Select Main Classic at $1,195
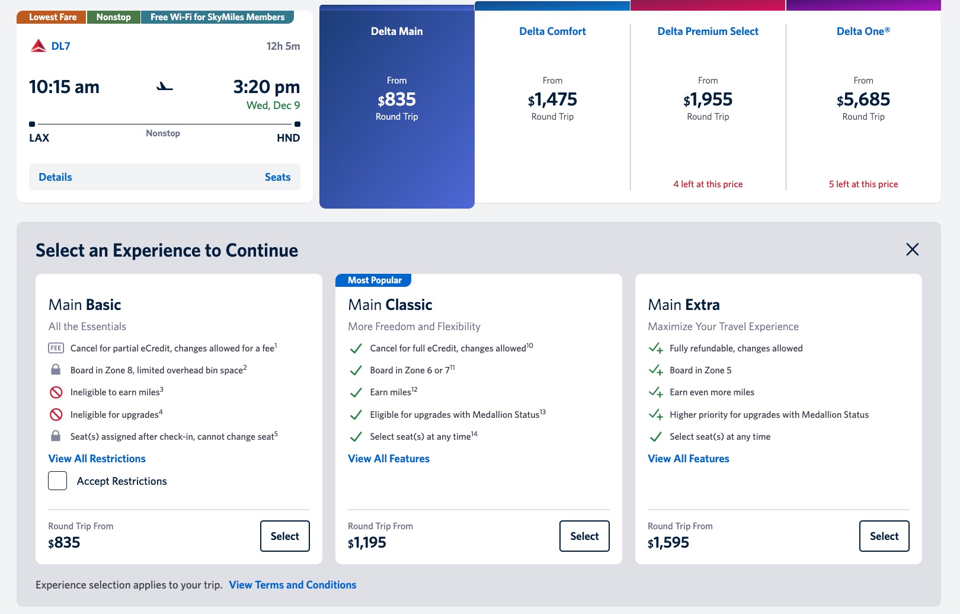This screenshot has width=960, height=614. tap(584, 536)
